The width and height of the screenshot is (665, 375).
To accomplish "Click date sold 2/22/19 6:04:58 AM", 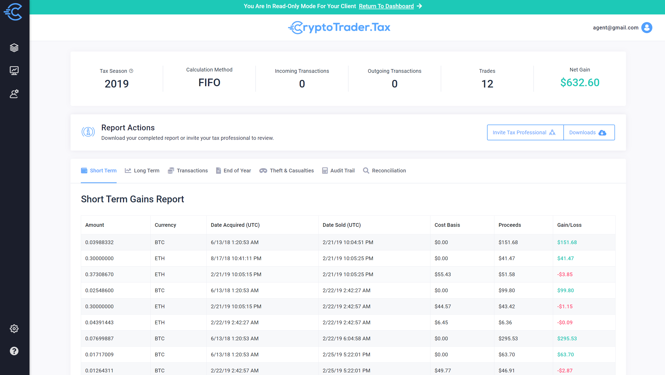I will point(346,338).
